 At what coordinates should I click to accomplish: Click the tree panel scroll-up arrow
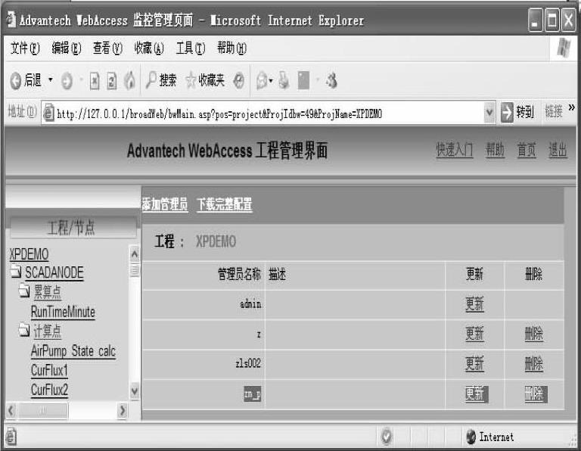pos(135,253)
